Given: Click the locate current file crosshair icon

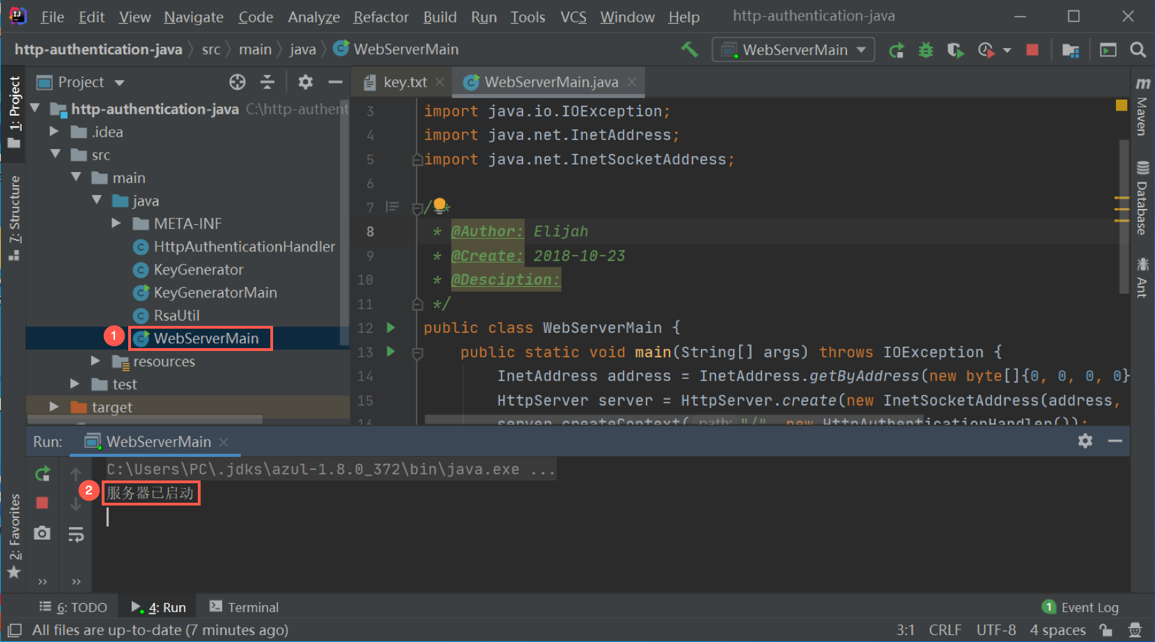Looking at the screenshot, I should click(238, 82).
